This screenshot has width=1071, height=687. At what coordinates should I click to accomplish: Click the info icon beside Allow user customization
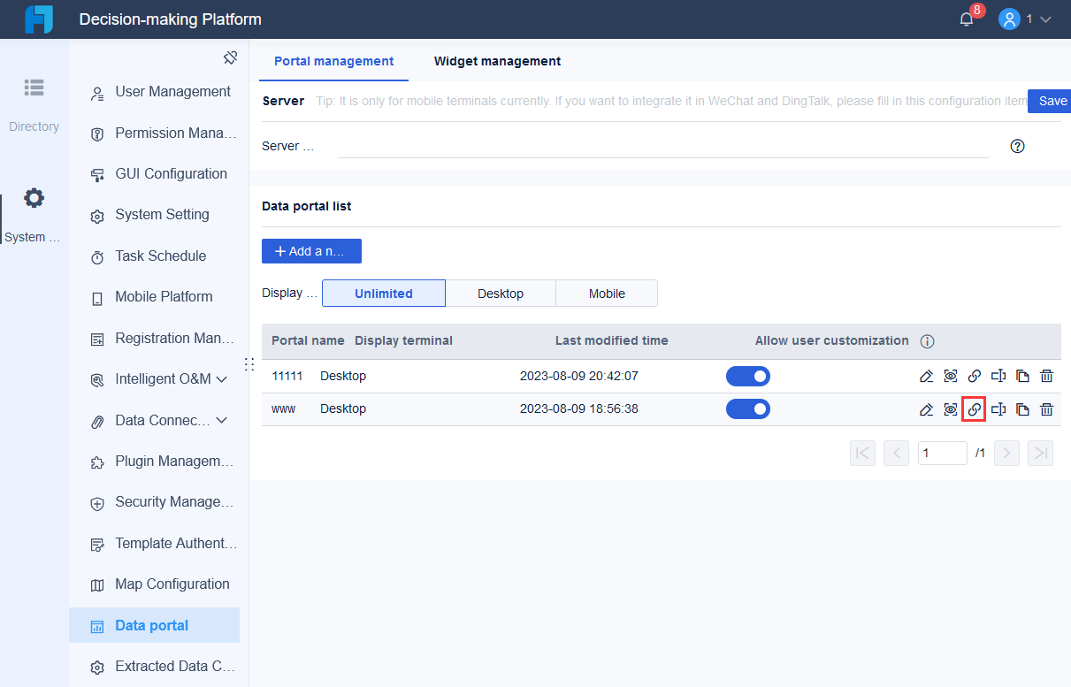(927, 341)
